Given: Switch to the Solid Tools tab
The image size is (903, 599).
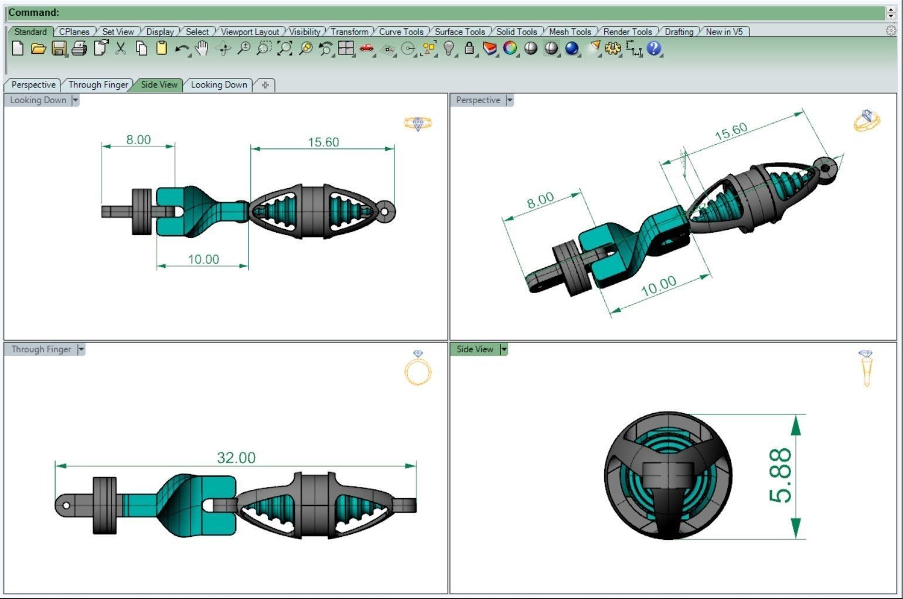Looking at the screenshot, I should pos(517,32).
